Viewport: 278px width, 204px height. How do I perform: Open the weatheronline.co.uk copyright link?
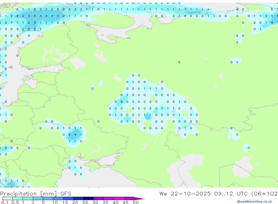pos(254,201)
